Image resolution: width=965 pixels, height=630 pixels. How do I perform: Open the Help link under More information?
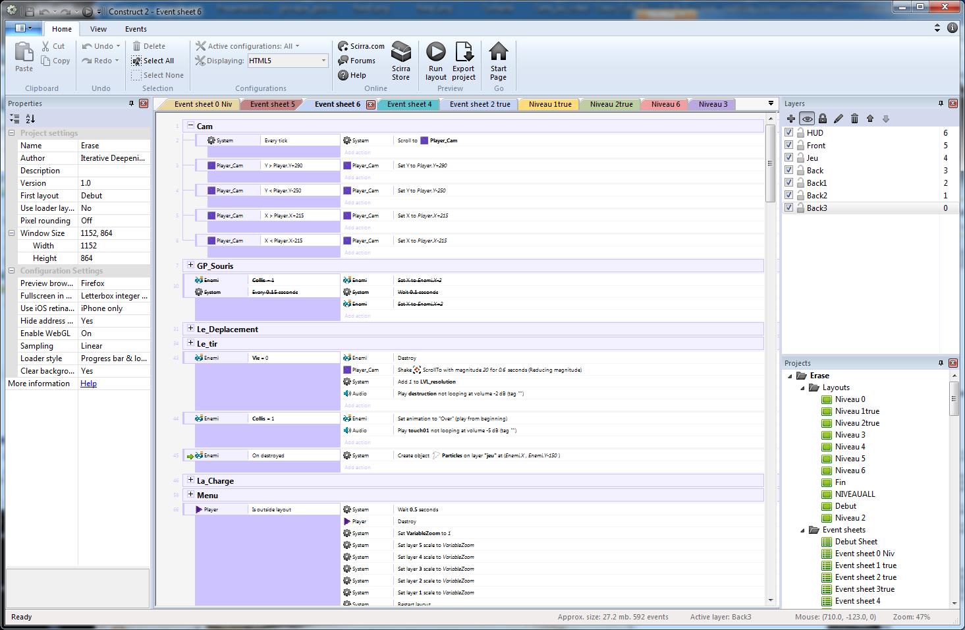[x=88, y=384]
